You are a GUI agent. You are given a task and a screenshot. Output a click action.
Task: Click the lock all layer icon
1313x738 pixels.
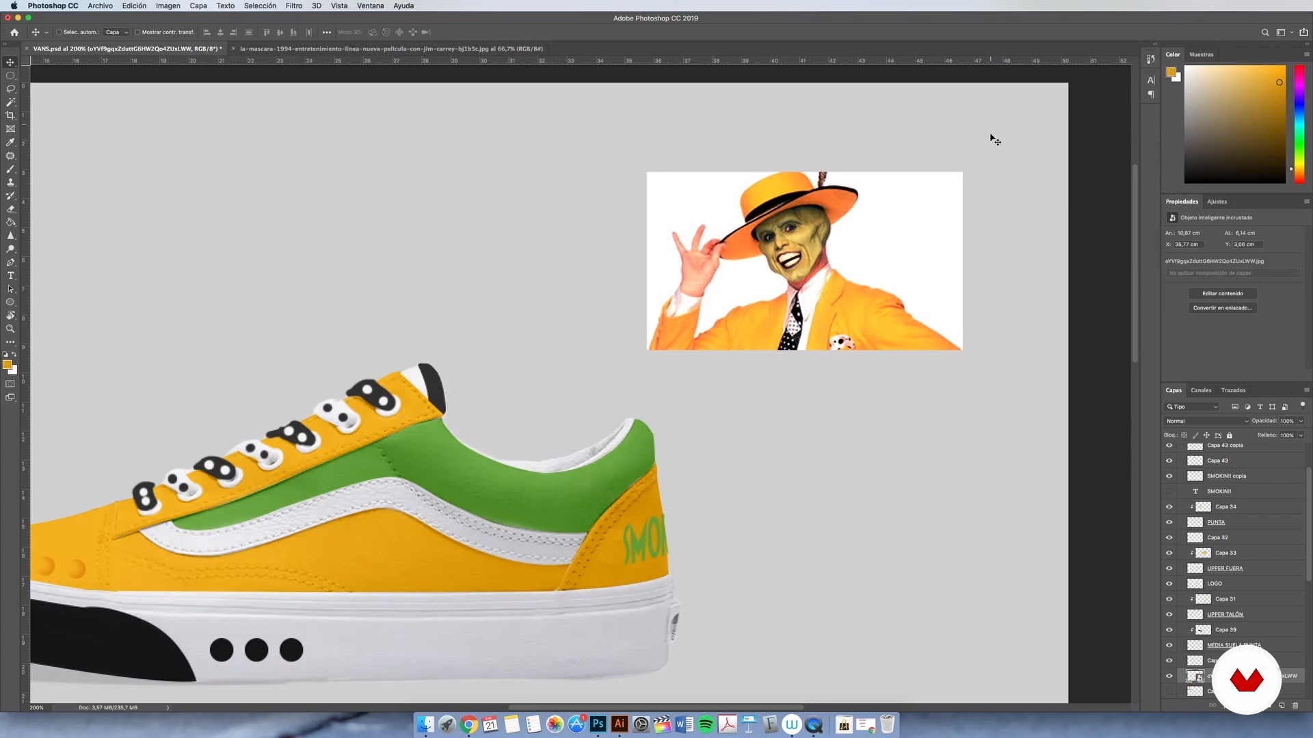click(1230, 435)
